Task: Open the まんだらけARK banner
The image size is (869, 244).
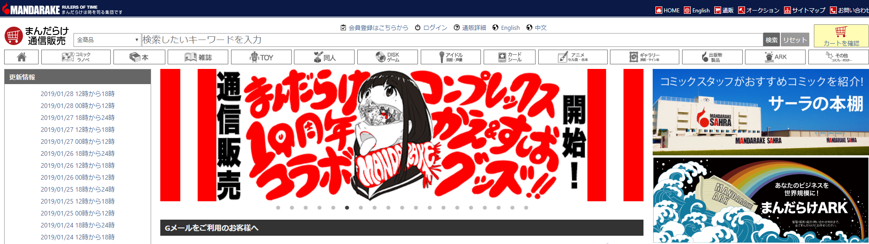Action: [761, 200]
